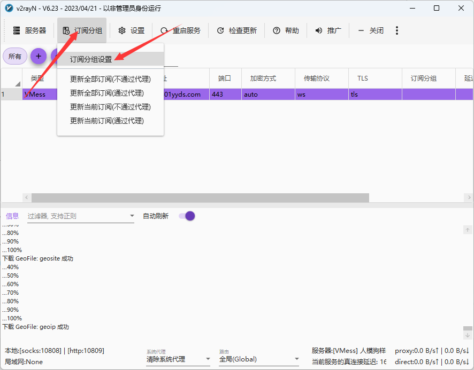Click the 订阅分组 column header
This screenshot has width=474, height=370.
(429, 78)
